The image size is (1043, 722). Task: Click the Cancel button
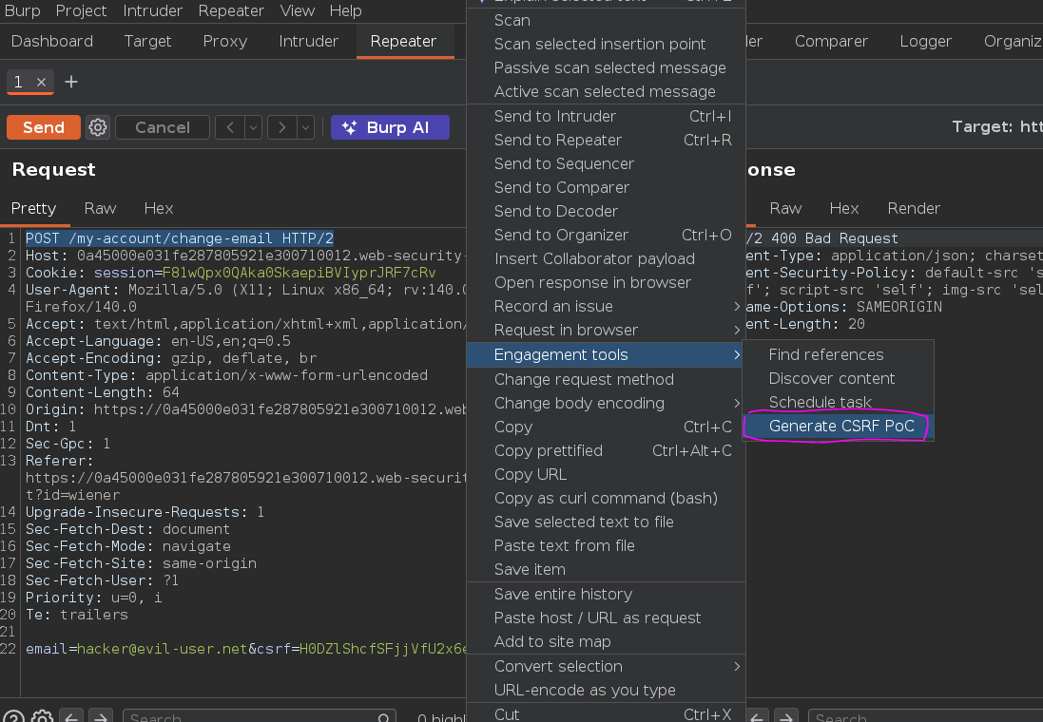tap(163, 127)
